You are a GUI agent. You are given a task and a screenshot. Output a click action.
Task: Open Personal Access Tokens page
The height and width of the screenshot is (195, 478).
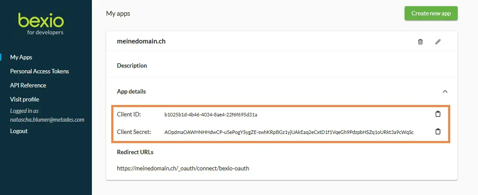40,71
